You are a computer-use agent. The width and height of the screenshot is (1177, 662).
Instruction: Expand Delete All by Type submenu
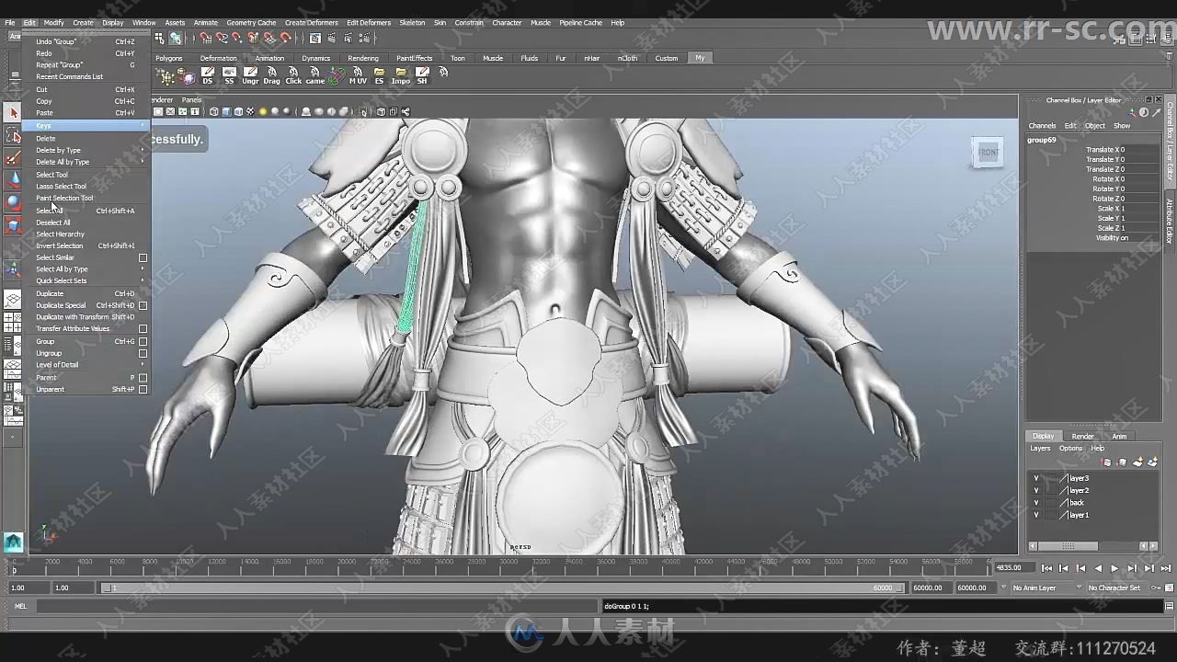pos(86,162)
